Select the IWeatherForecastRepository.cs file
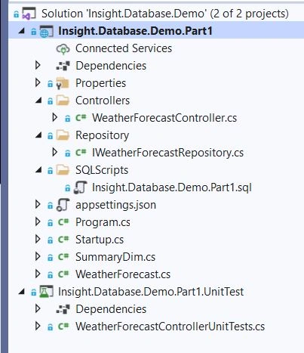Image resolution: width=304 pixels, height=353 pixels. tap(167, 153)
